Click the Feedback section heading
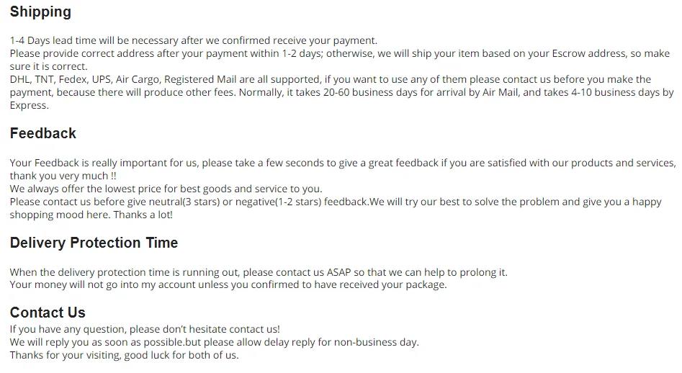Image resolution: width=682 pixels, height=373 pixels. coord(43,133)
